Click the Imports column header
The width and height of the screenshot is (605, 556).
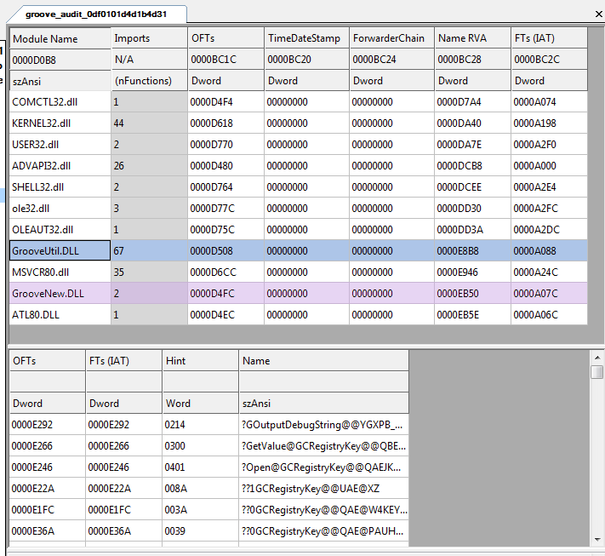tap(149, 37)
